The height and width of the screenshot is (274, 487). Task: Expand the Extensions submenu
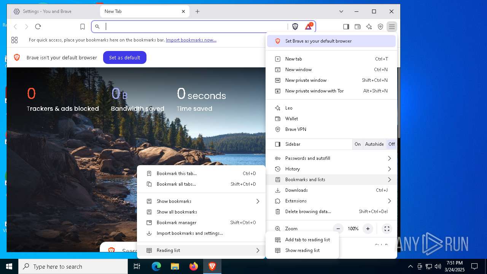(x=331, y=201)
